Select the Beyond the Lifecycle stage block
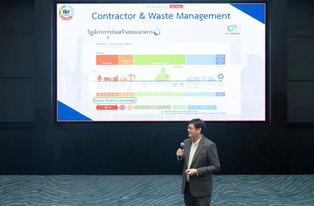Screen dimensions: 314x206 220,60
